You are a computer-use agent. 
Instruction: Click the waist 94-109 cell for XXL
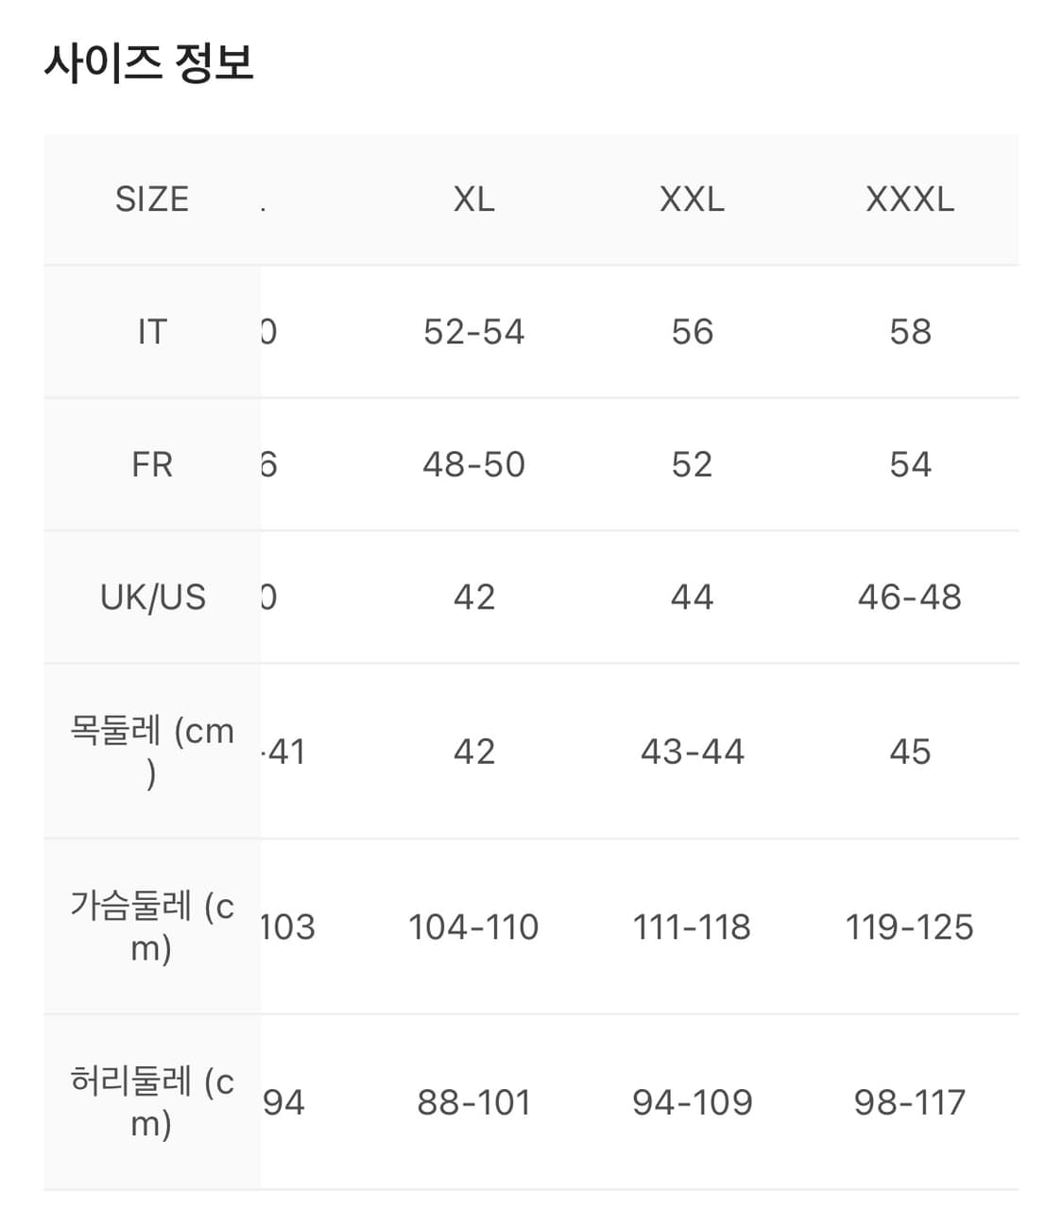pos(692,1102)
